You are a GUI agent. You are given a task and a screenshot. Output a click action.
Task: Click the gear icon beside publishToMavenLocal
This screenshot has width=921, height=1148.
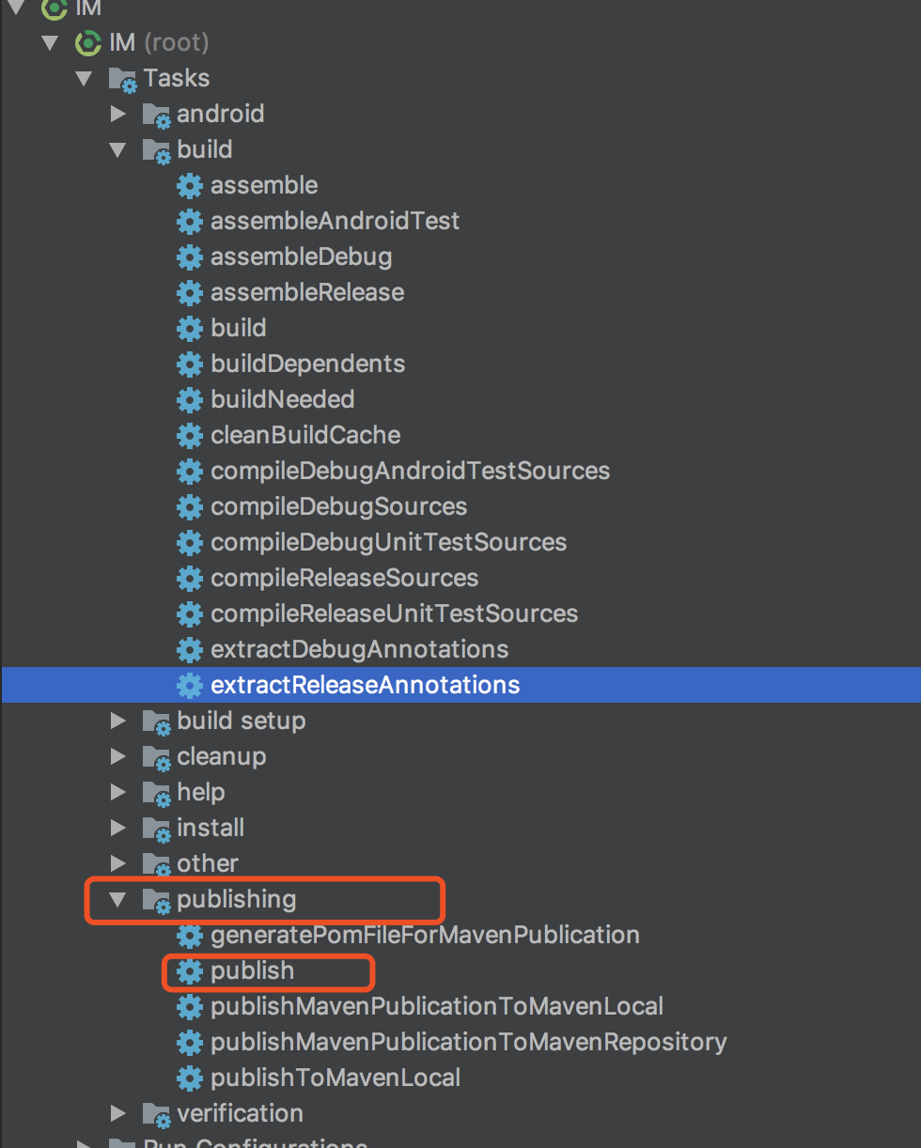189,1078
